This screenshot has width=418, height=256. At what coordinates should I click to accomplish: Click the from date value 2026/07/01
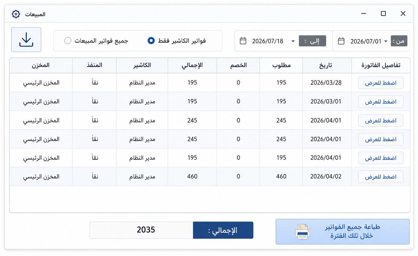pos(366,41)
